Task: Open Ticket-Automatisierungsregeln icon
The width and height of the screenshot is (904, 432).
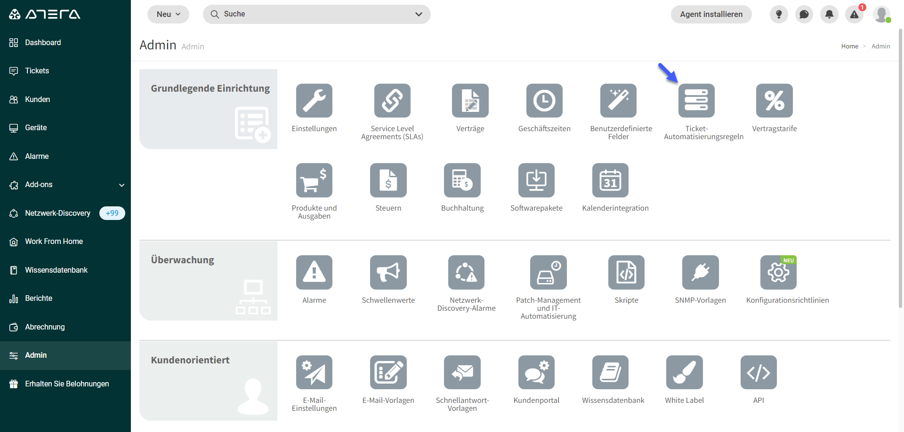Action: [x=696, y=101]
